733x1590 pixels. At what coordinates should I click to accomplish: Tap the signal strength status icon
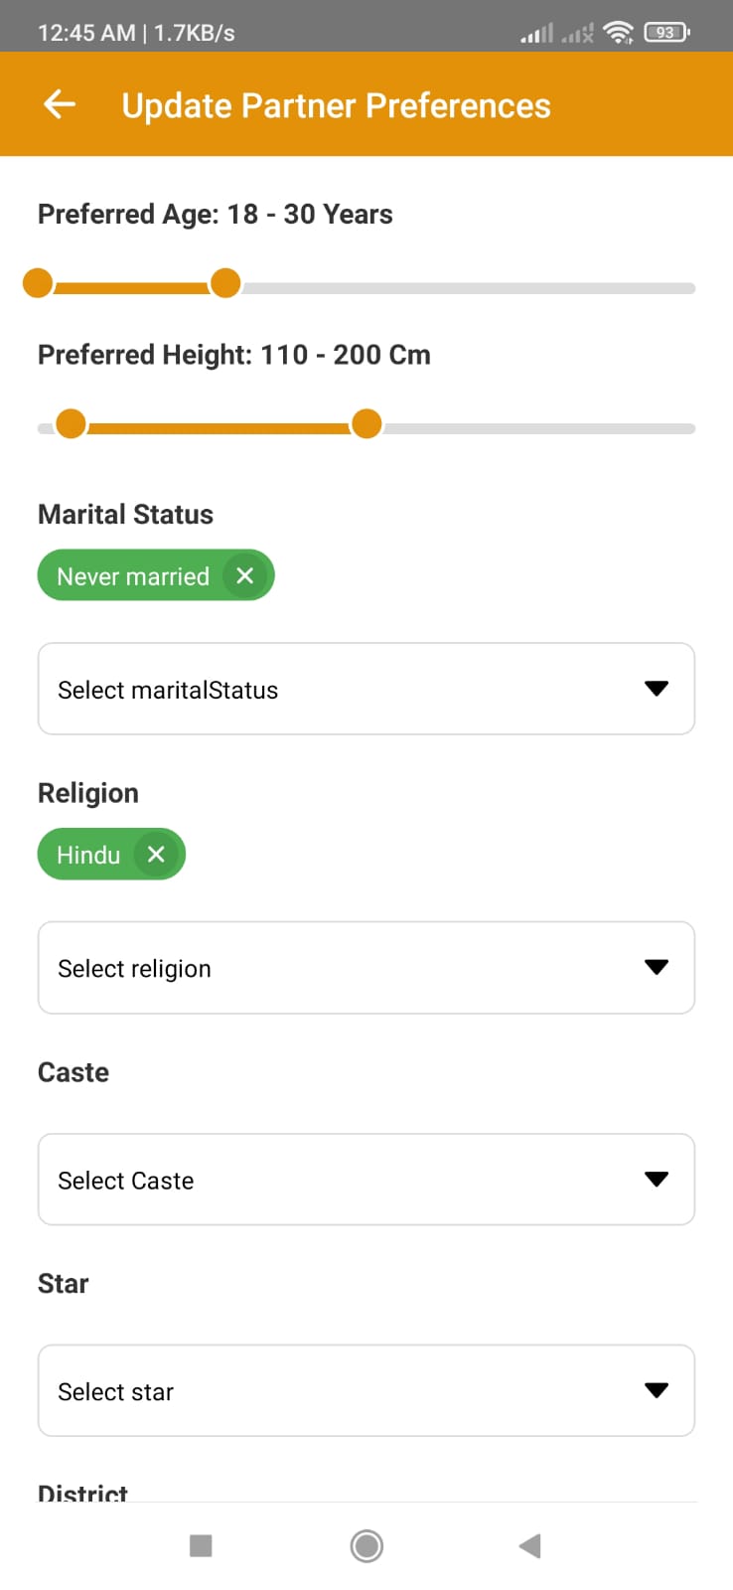pyautogui.click(x=536, y=34)
